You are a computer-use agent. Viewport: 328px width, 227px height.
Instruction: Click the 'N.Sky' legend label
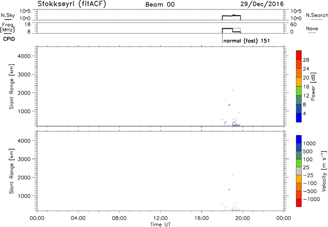tap(8, 15)
